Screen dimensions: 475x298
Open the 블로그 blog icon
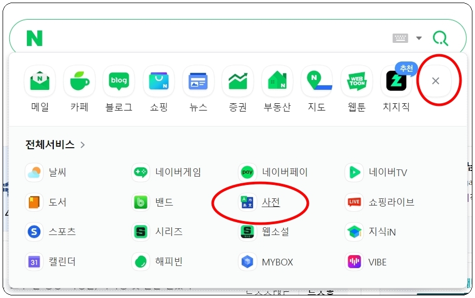tap(119, 81)
